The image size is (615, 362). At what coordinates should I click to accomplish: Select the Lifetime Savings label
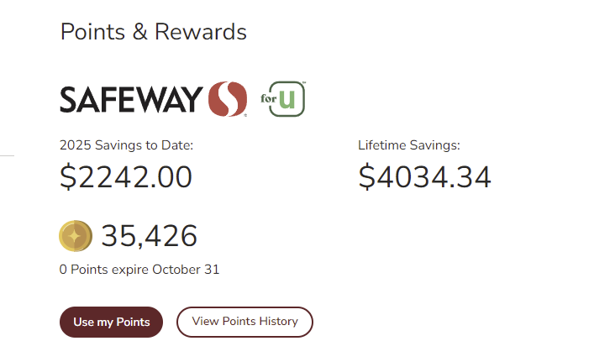pyautogui.click(x=408, y=145)
